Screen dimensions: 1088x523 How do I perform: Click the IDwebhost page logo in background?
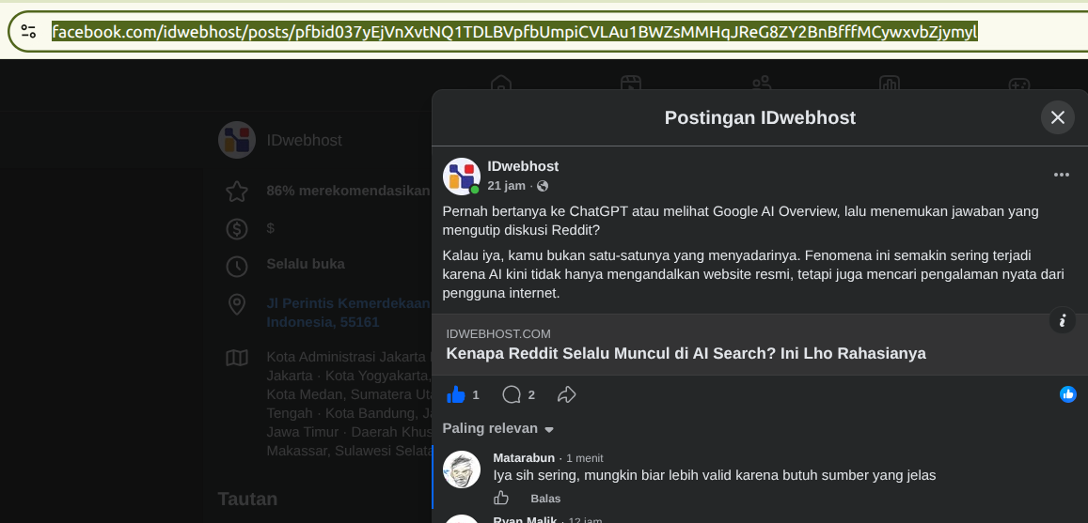[x=237, y=140]
